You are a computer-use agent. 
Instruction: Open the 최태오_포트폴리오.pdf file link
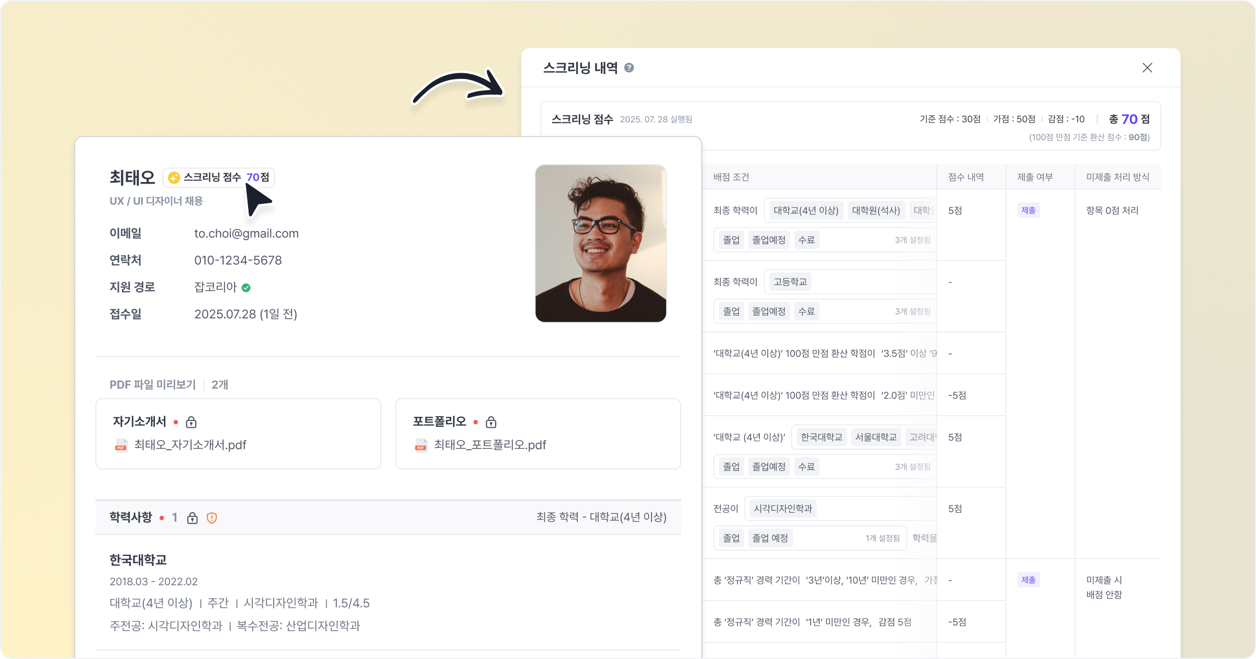(x=490, y=445)
